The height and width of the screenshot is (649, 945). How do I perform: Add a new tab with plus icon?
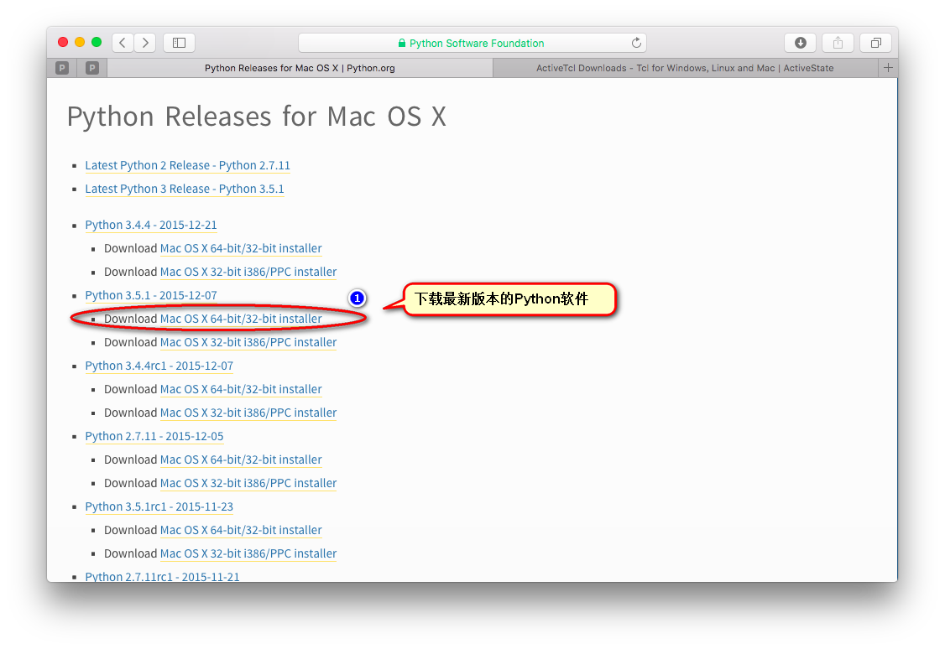pyautogui.click(x=888, y=68)
